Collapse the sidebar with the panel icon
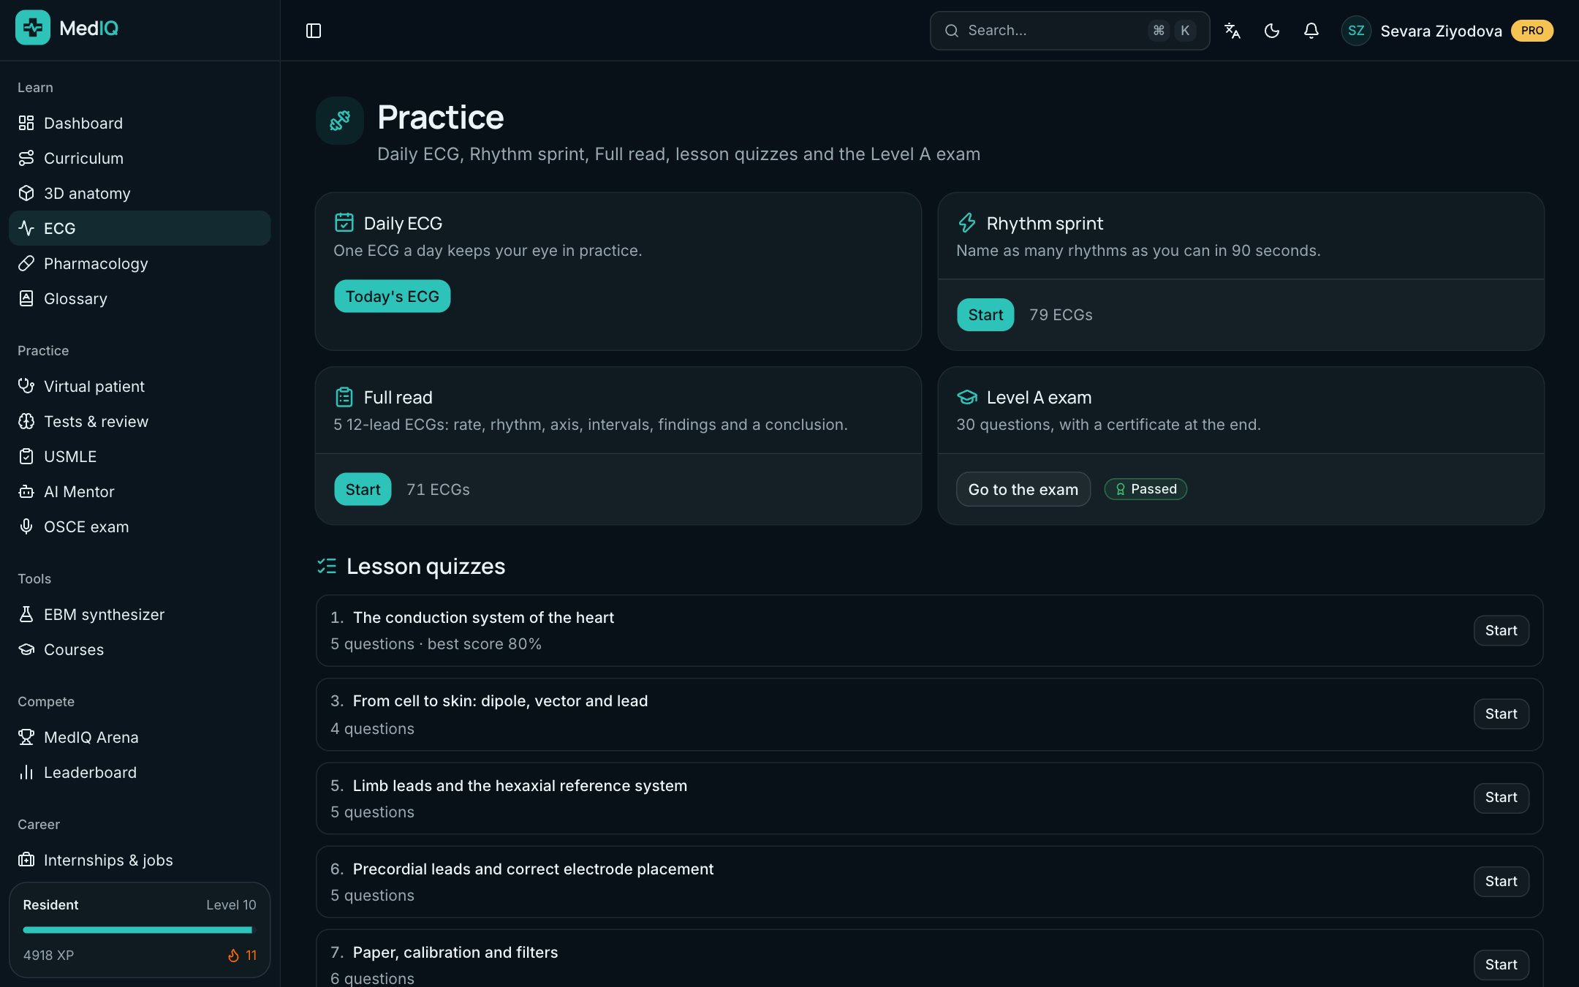 click(314, 31)
